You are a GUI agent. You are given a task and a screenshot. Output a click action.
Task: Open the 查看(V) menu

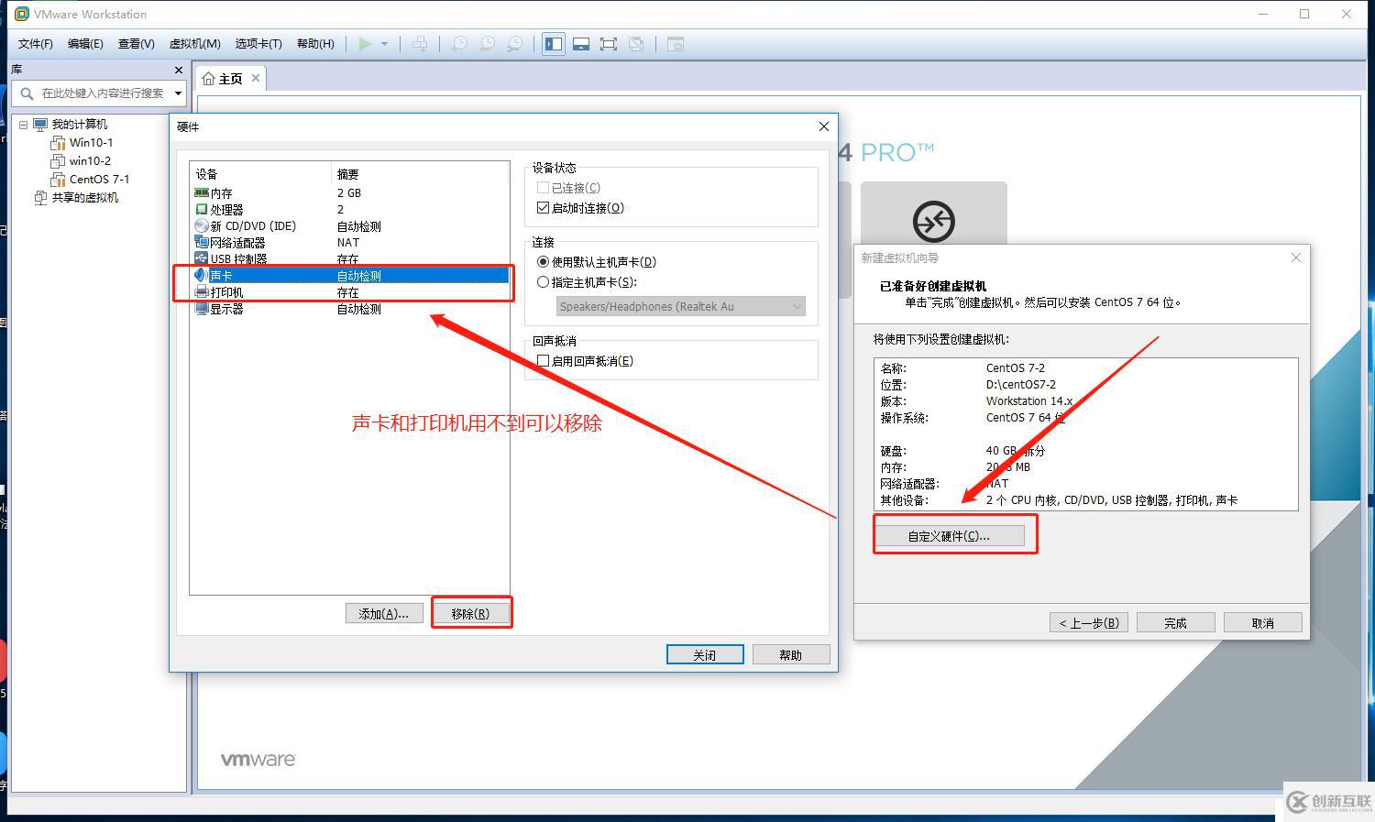coord(137,44)
